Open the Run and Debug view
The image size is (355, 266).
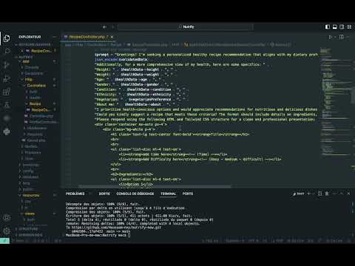pos(7,78)
